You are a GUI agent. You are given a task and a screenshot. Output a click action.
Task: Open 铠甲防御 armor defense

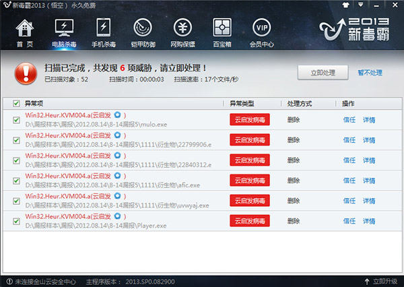click(143, 33)
